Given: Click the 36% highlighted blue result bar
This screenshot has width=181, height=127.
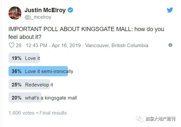Looking at the screenshot, I should point(38,71).
